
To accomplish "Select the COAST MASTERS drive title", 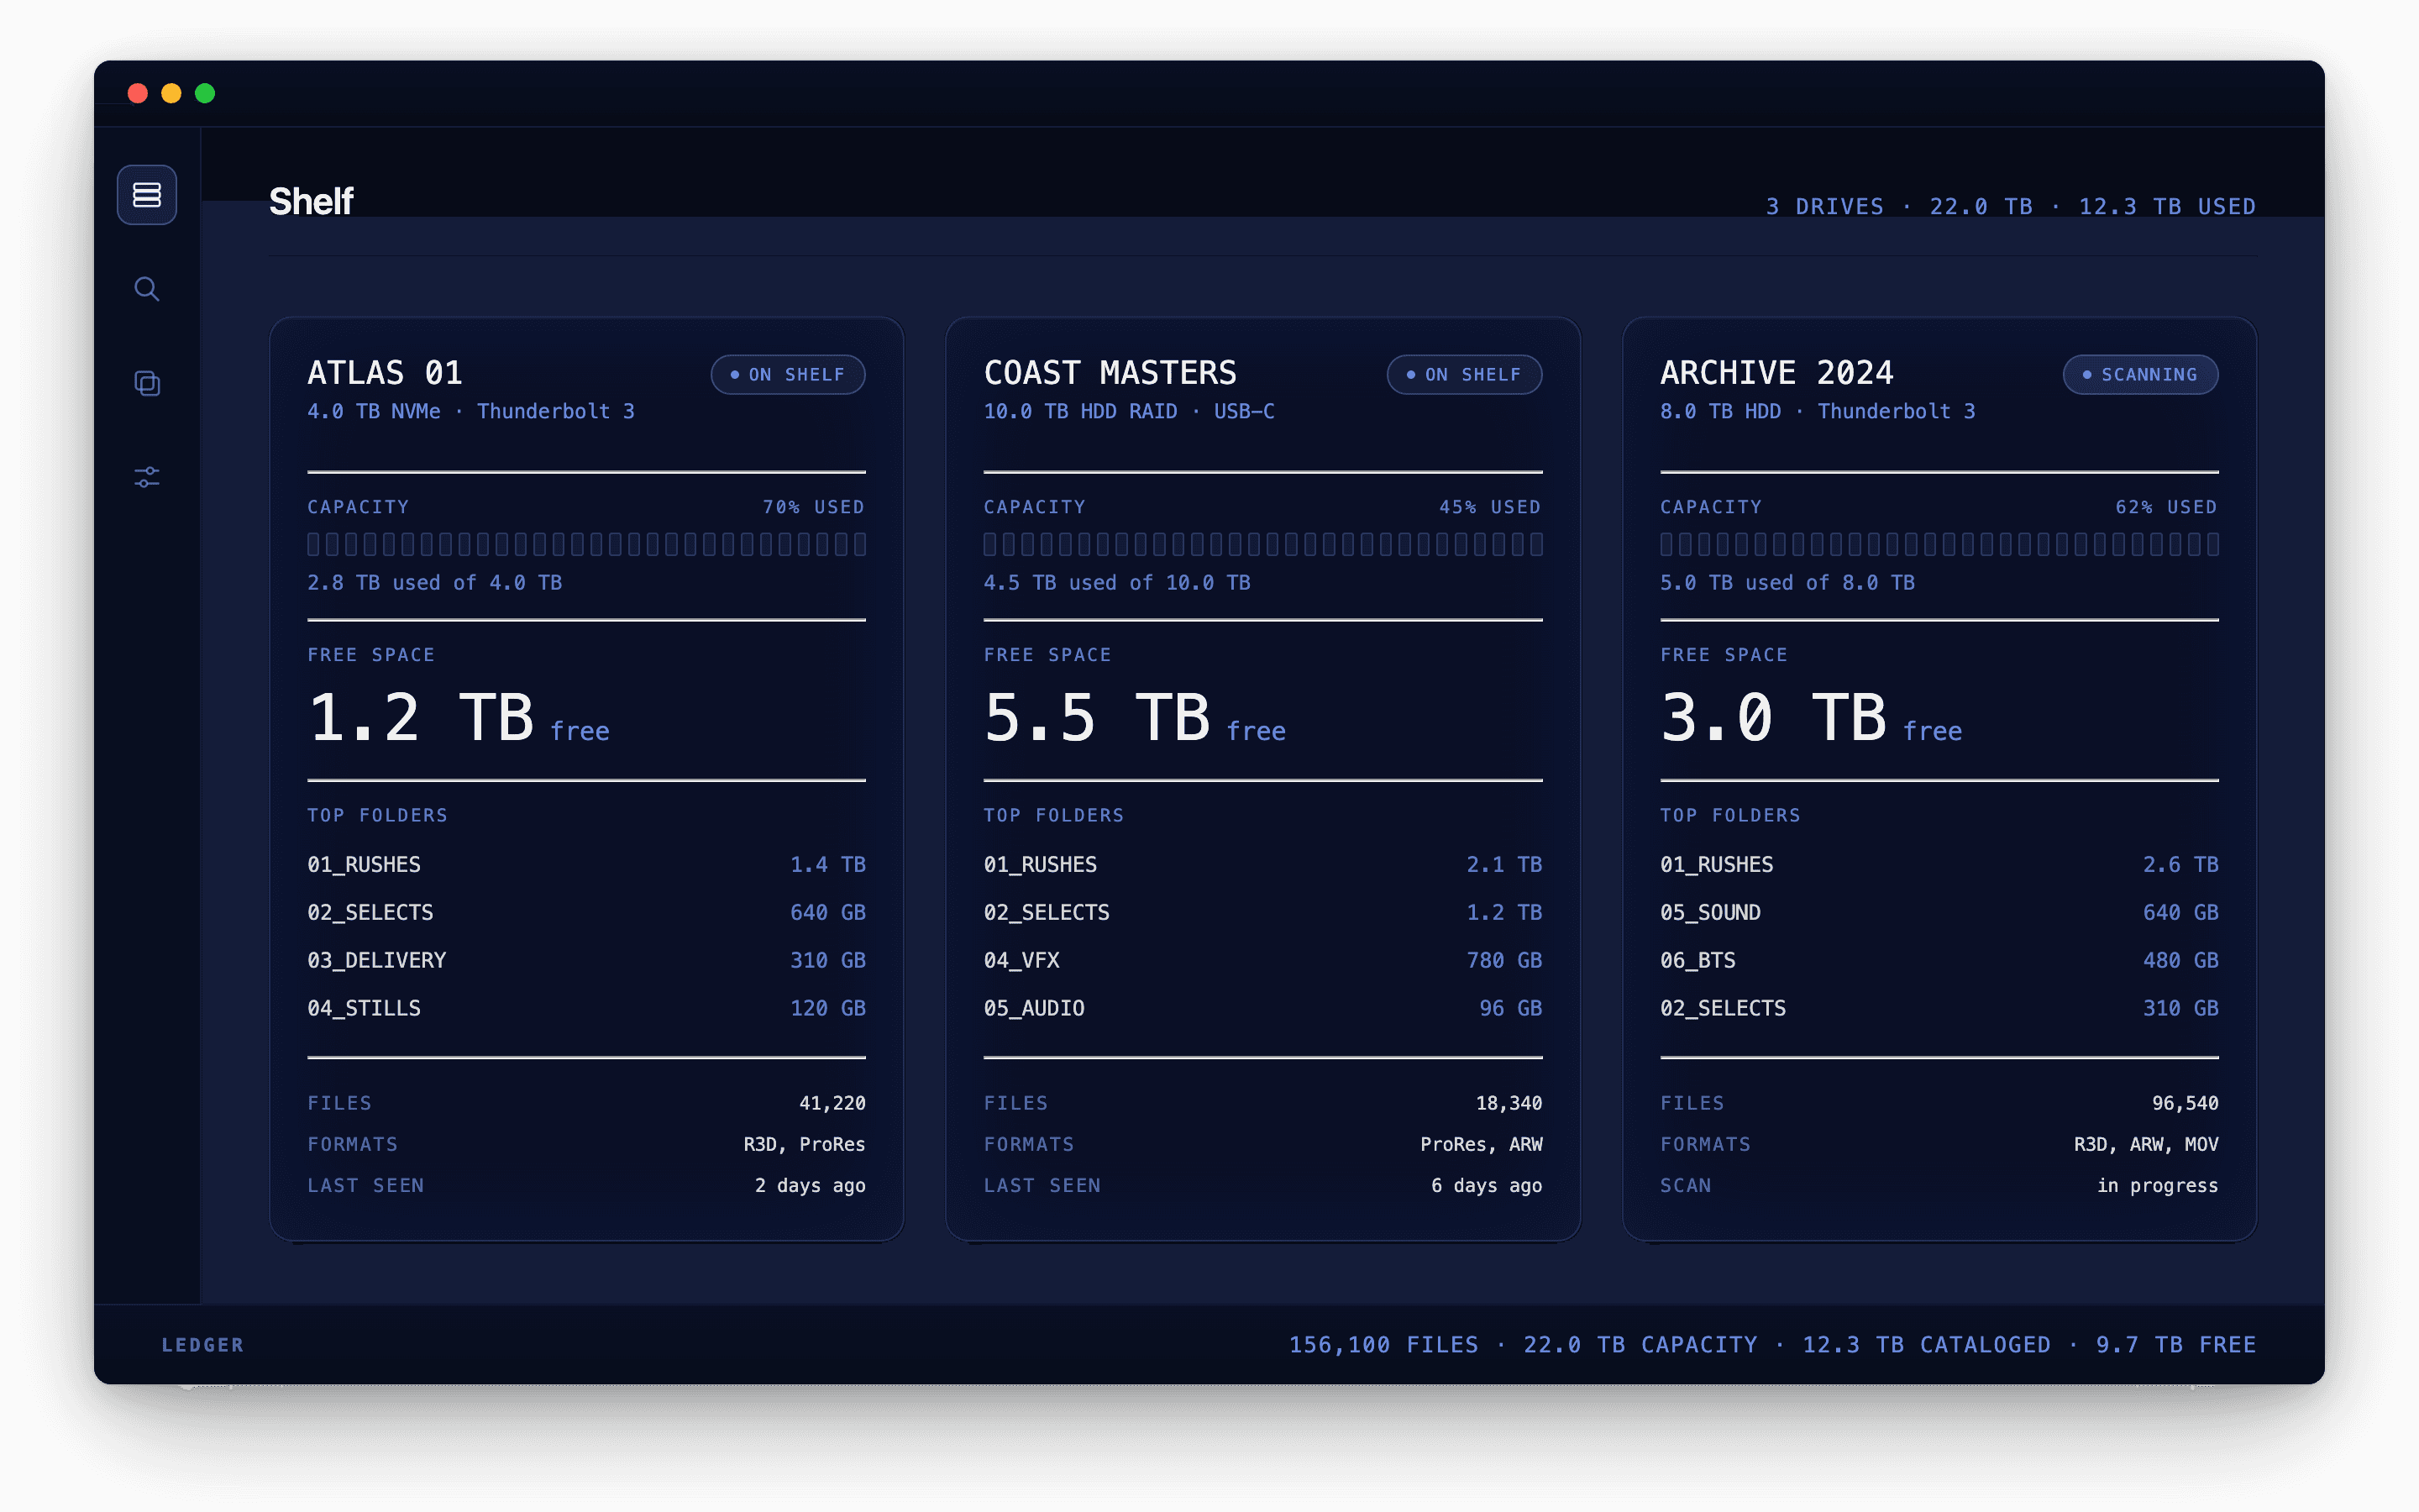I will [x=1110, y=373].
